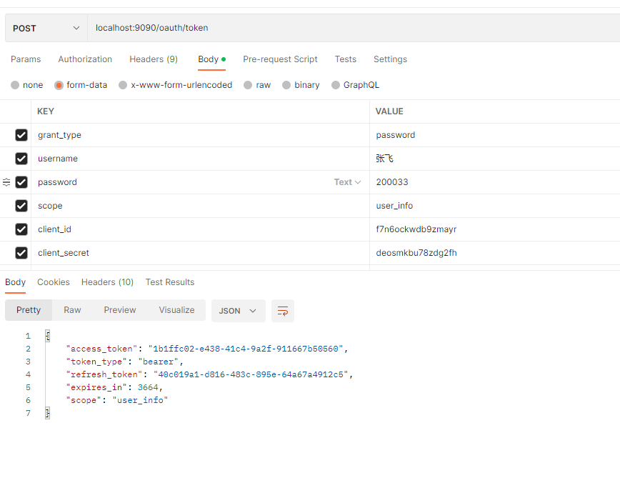Click the client_secret value deosmkbu78zdg2fh
The image size is (620, 478).
pyautogui.click(x=495, y=253)
